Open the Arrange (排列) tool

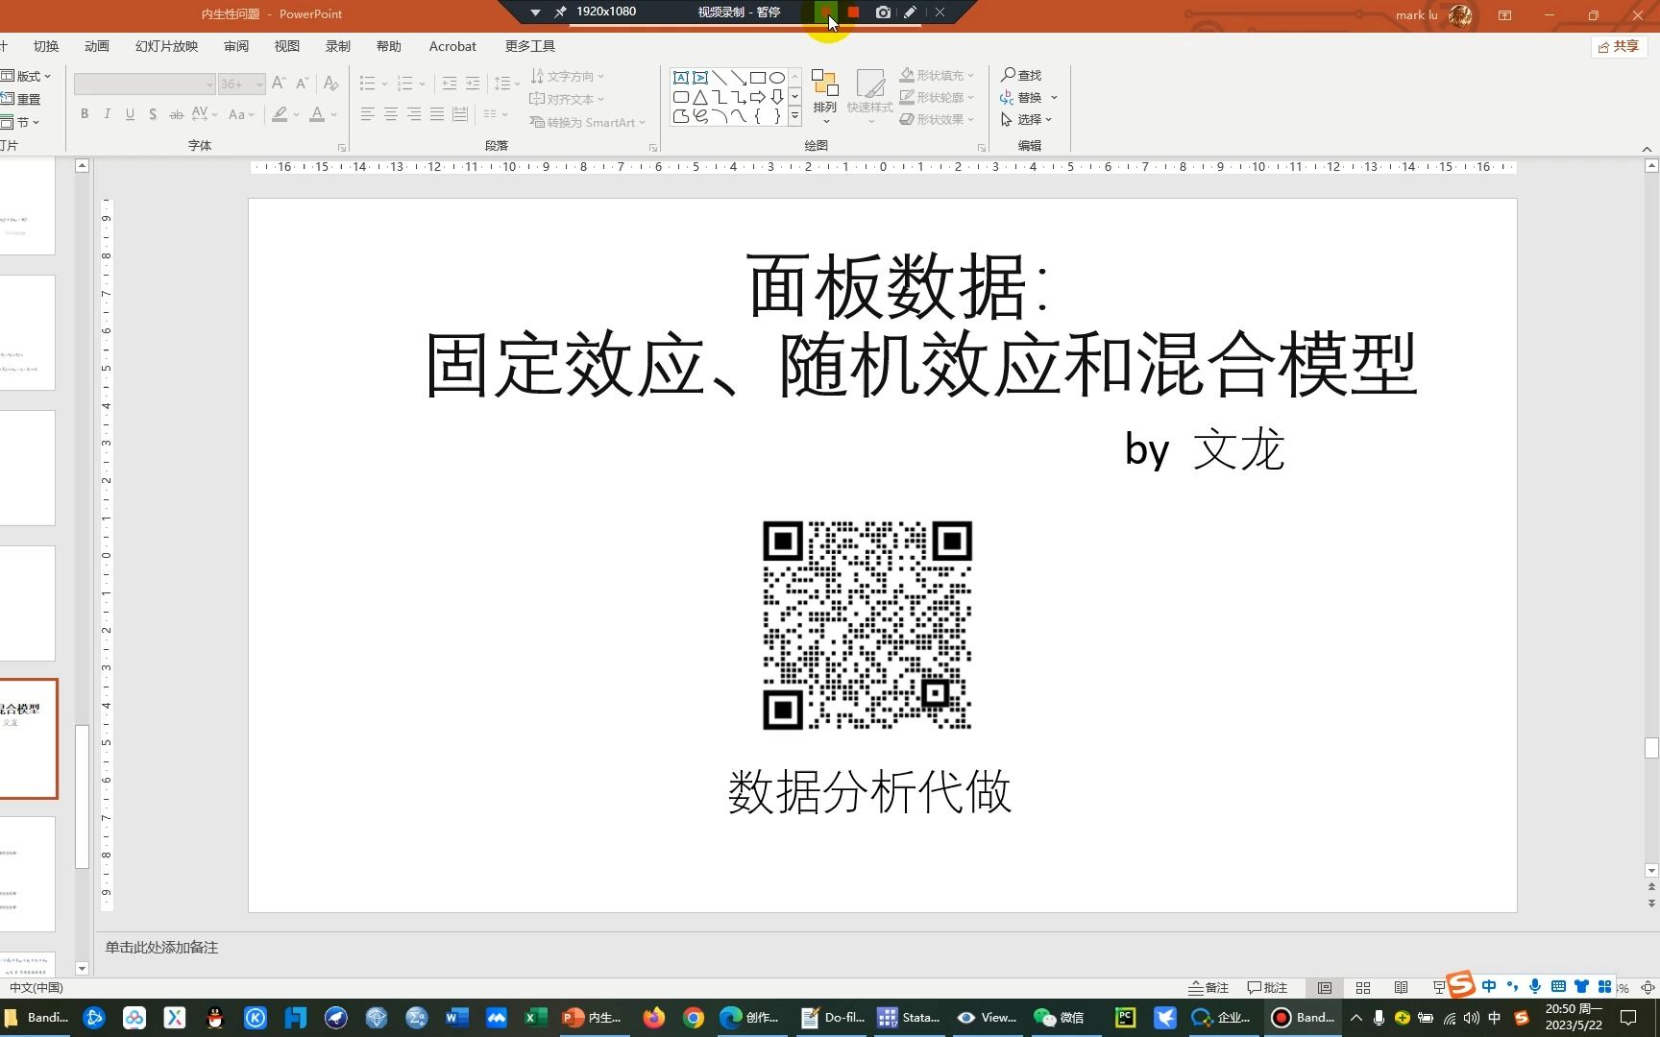point(824,95)
